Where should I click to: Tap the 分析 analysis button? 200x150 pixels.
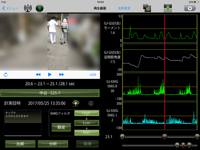click(53, 144)
